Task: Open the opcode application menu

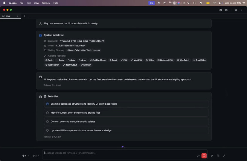Action: (13, 3)
